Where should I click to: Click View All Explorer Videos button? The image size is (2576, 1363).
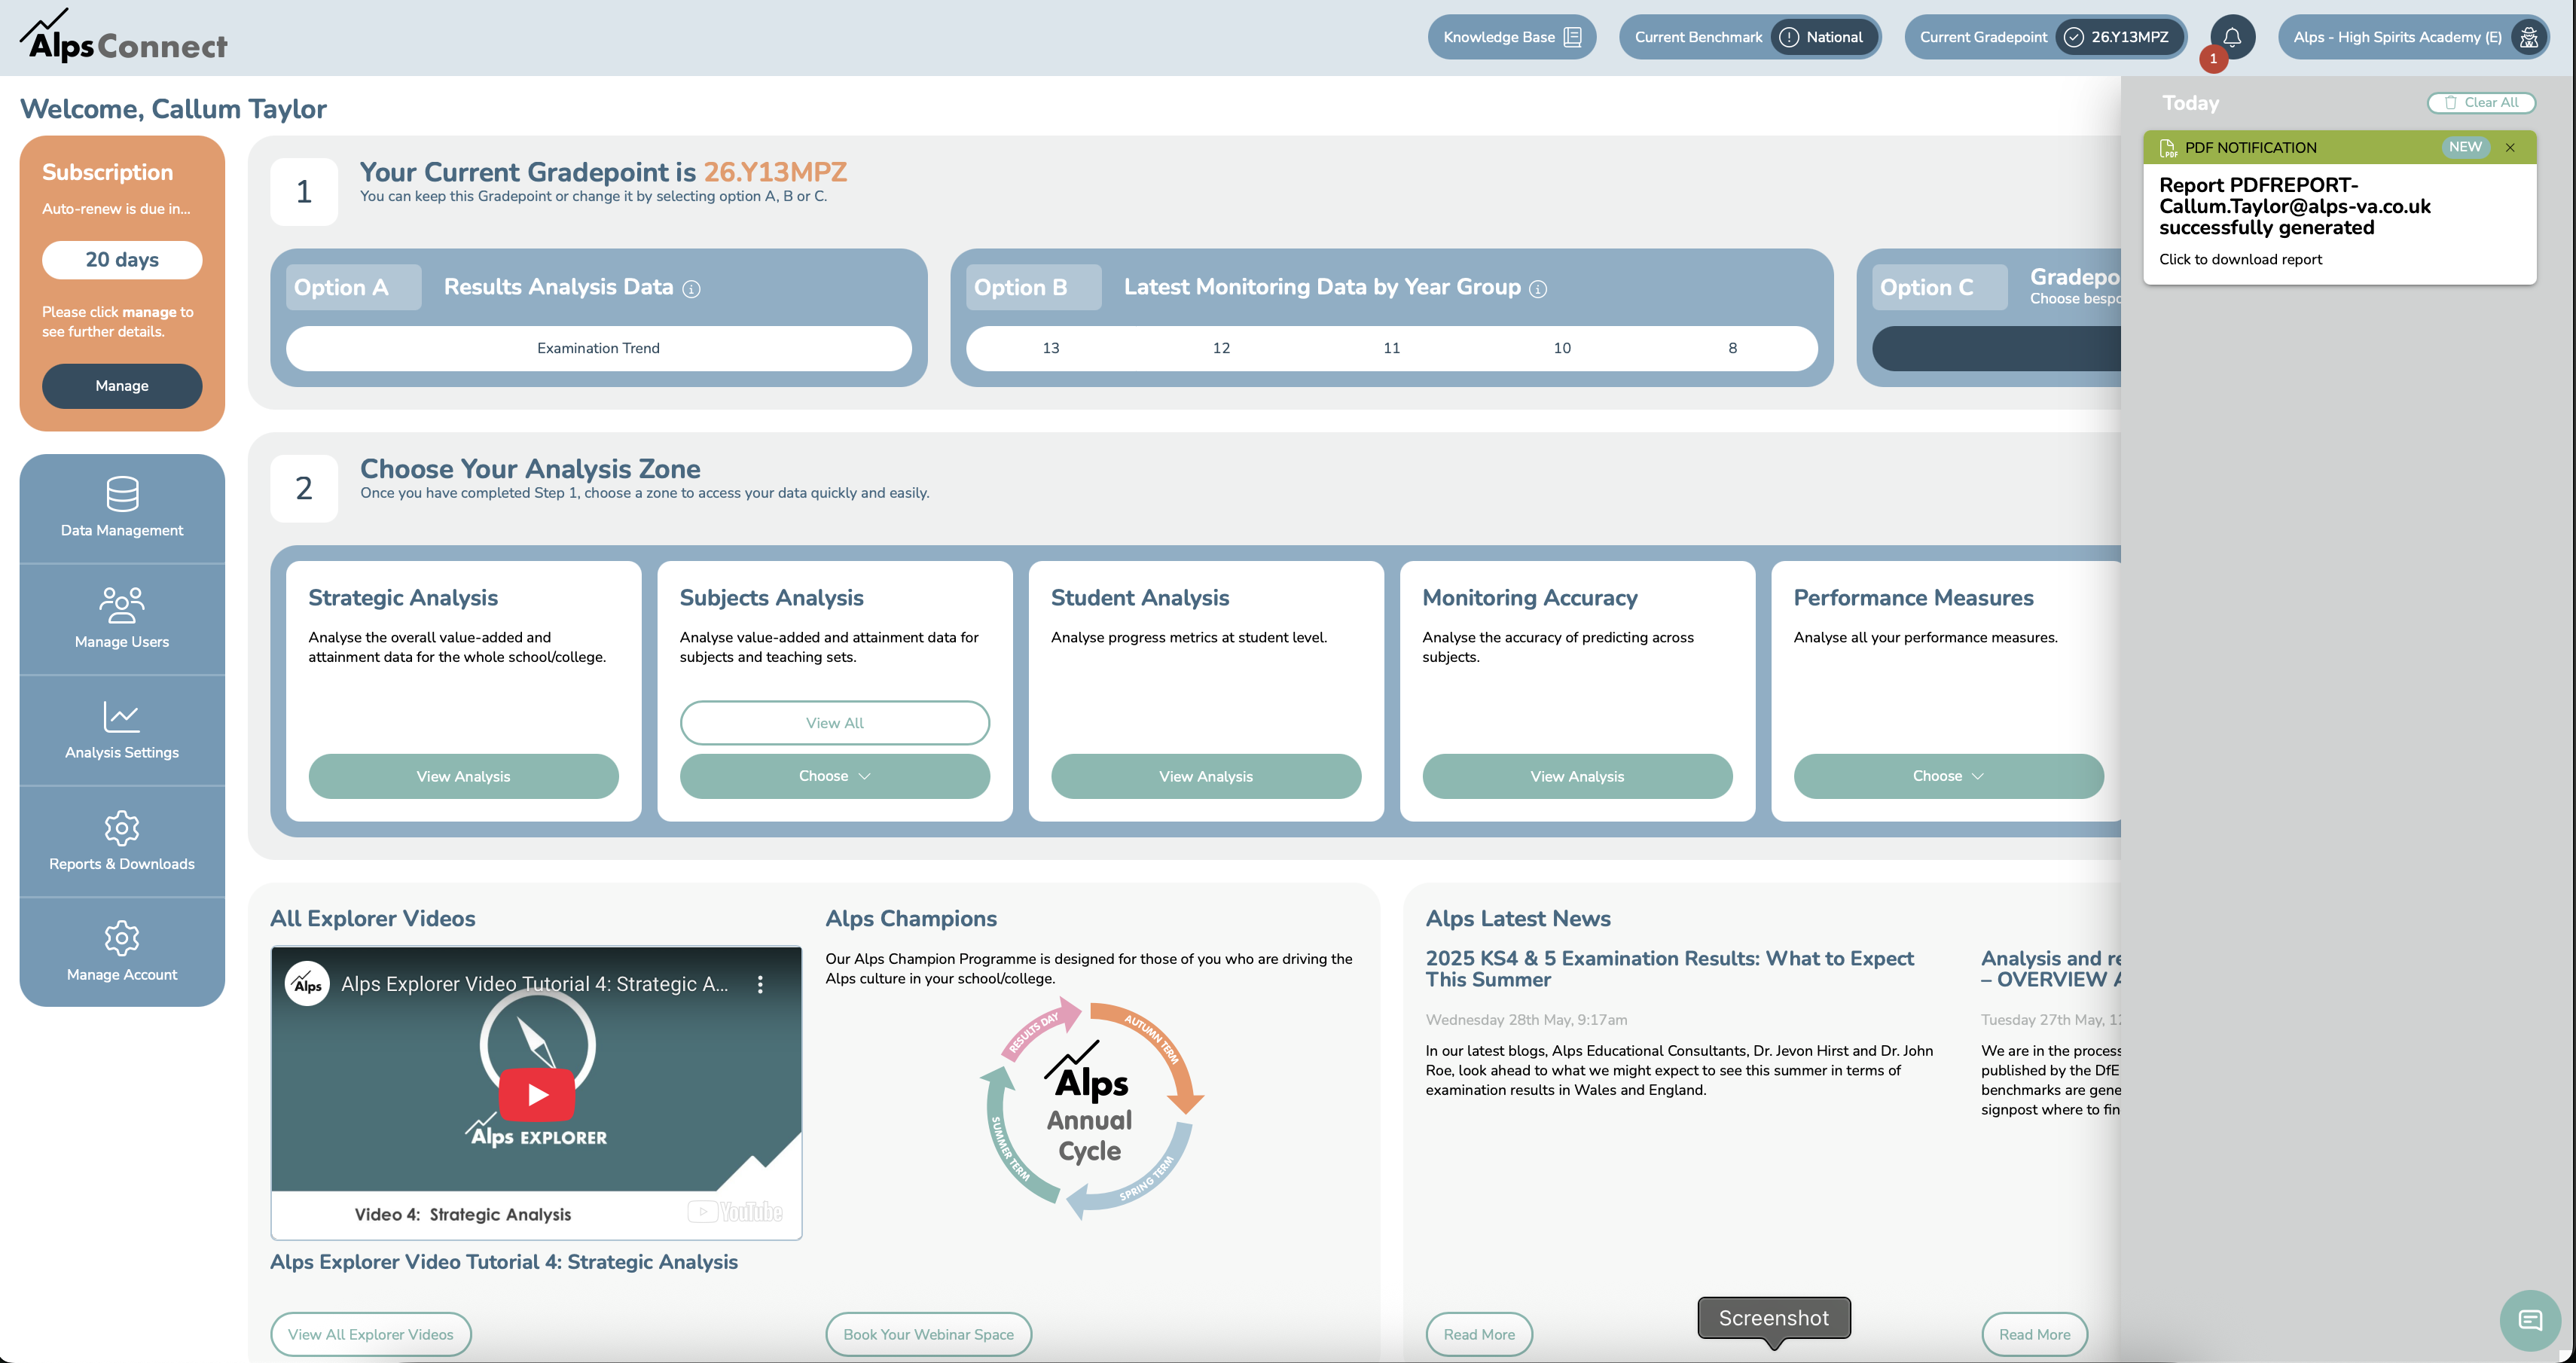tap(371, 1334)
